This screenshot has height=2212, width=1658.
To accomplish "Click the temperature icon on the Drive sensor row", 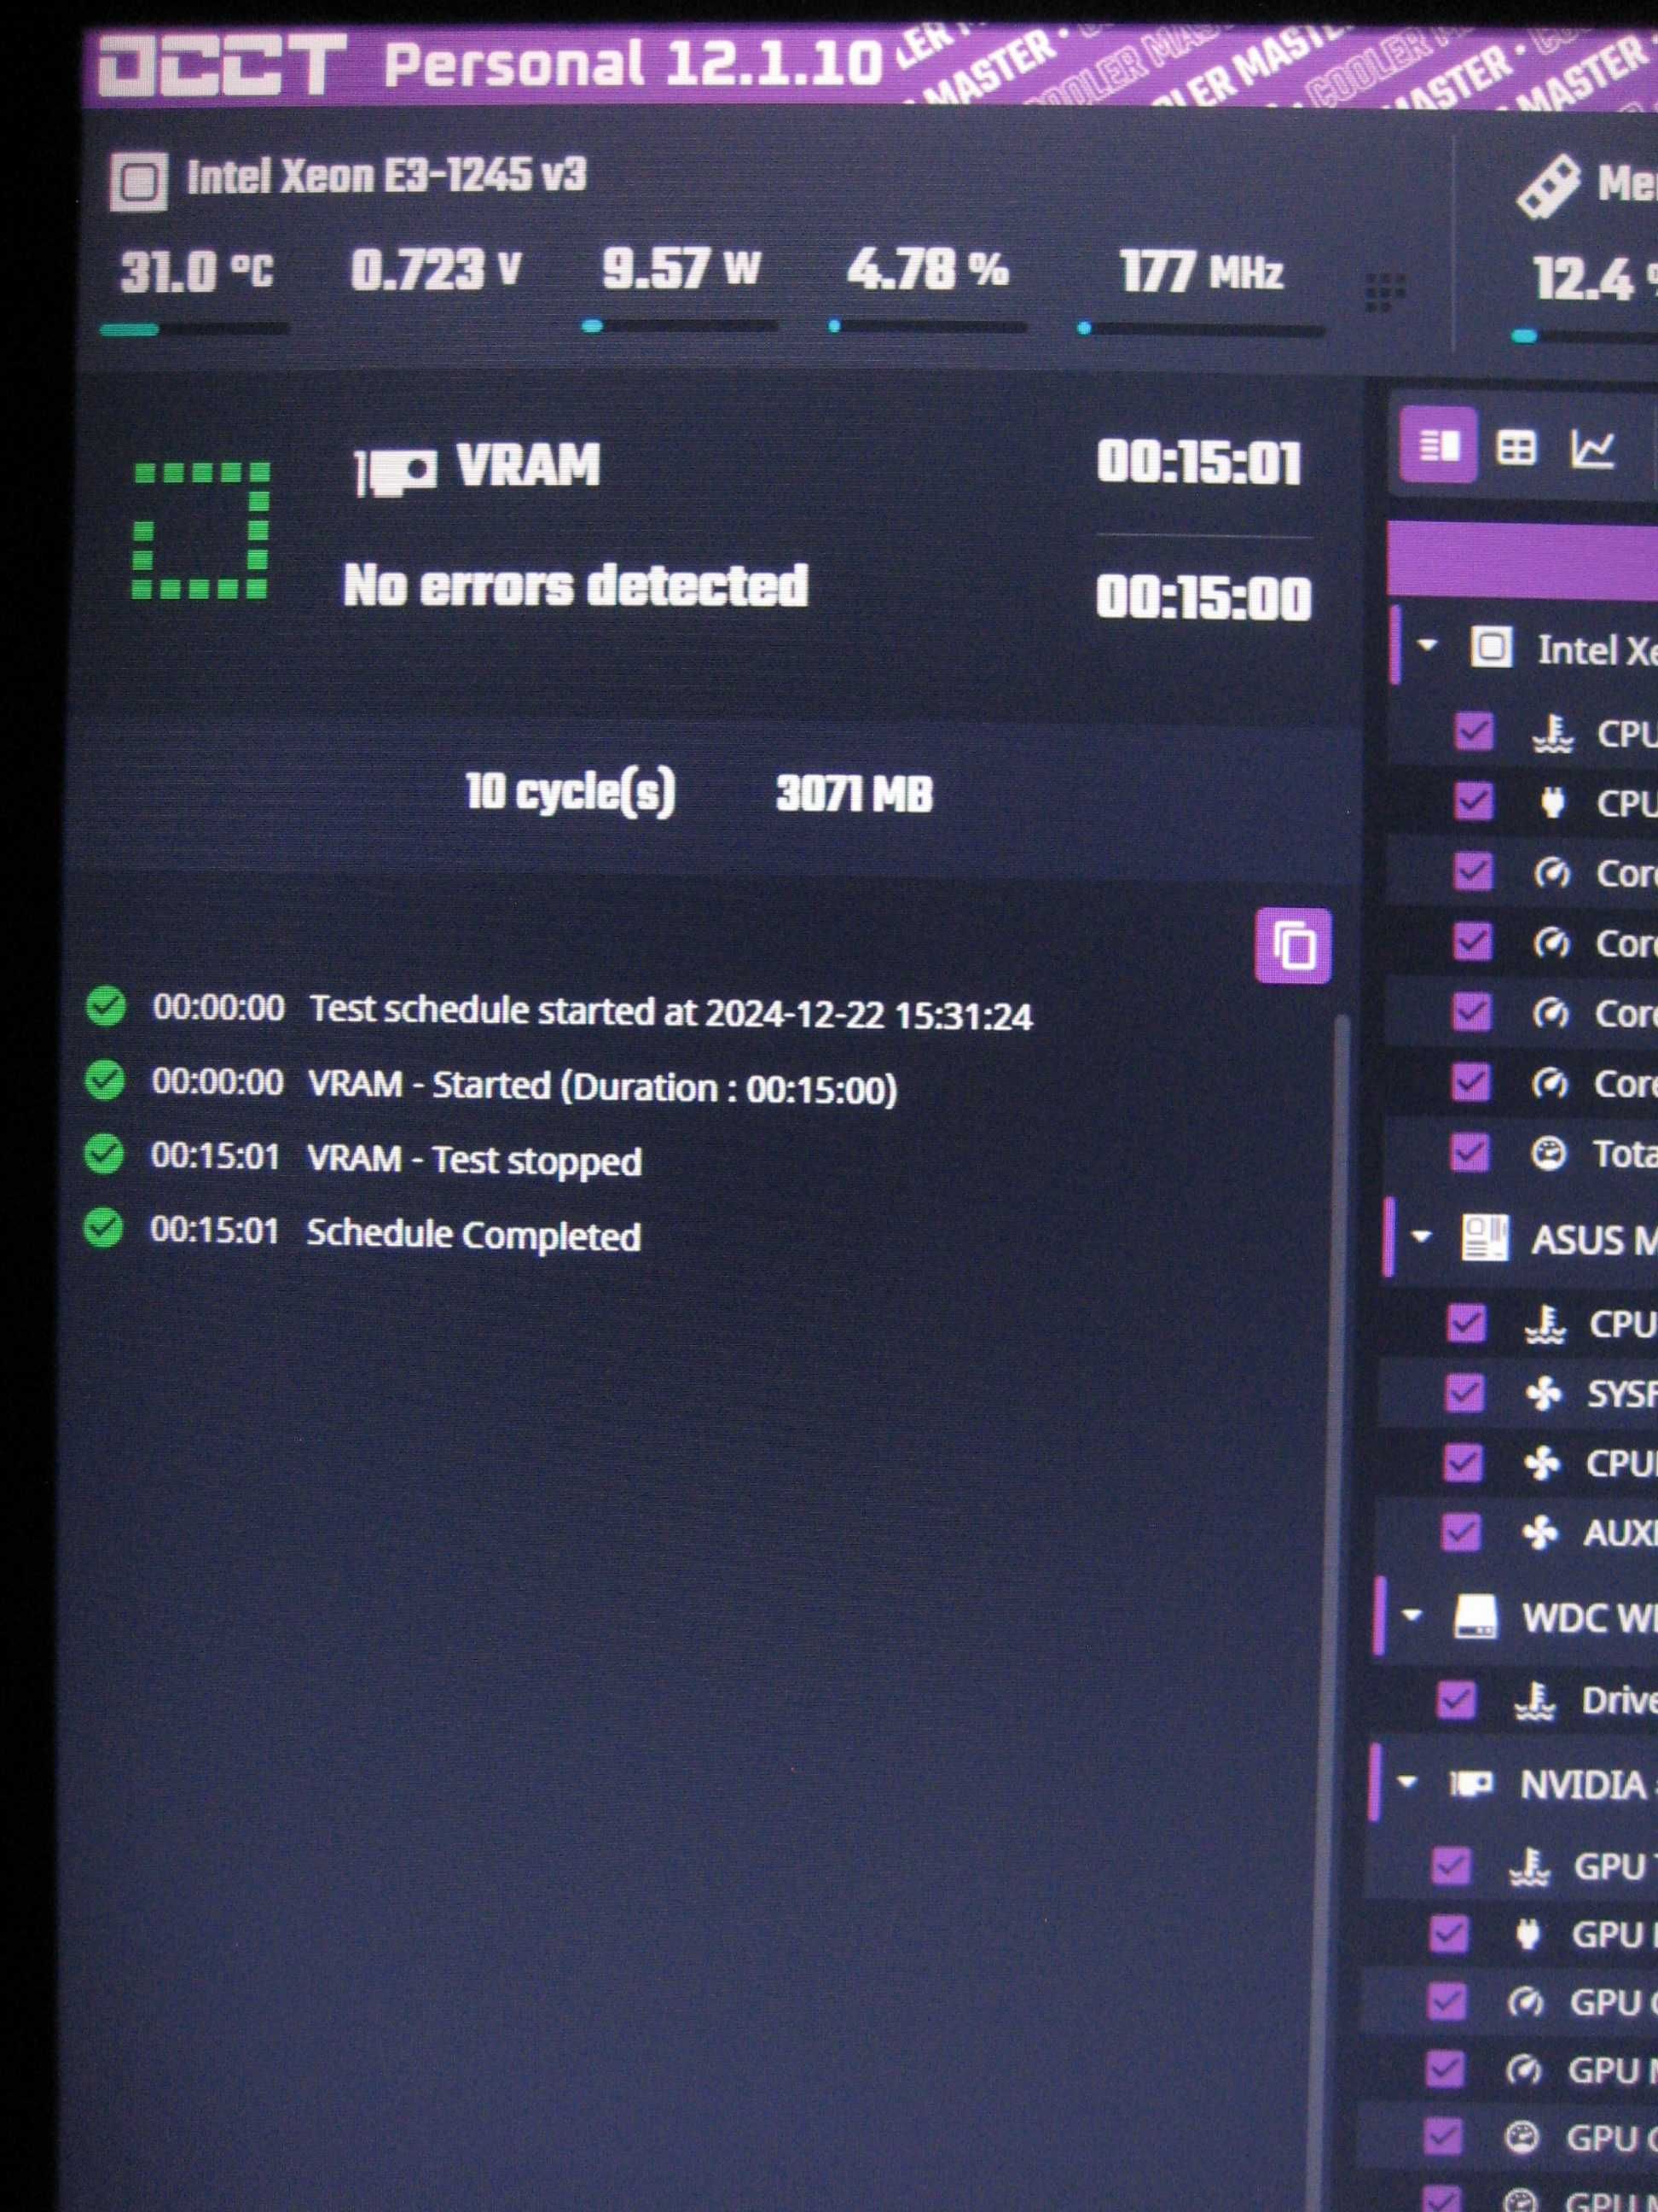I will [x=1533, y=1700].
